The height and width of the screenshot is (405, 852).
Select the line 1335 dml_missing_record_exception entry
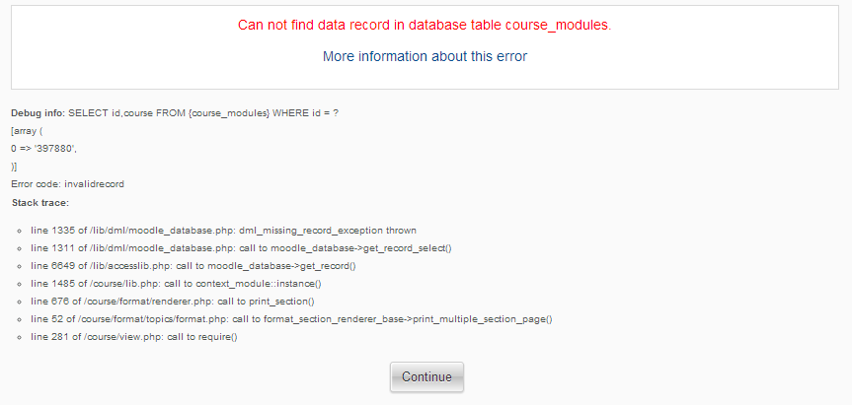coord(224,231)
